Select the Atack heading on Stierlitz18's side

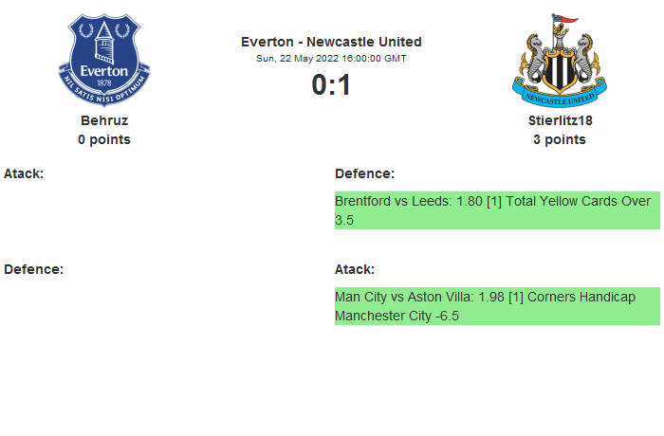355,269
